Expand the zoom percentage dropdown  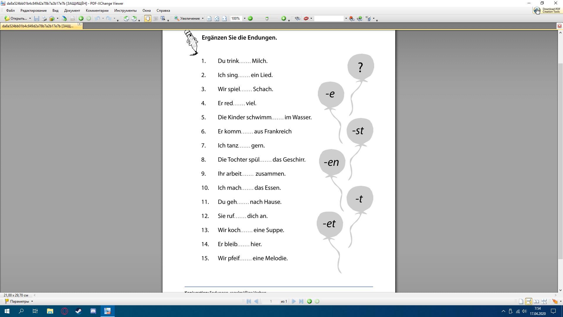[245, 18]
